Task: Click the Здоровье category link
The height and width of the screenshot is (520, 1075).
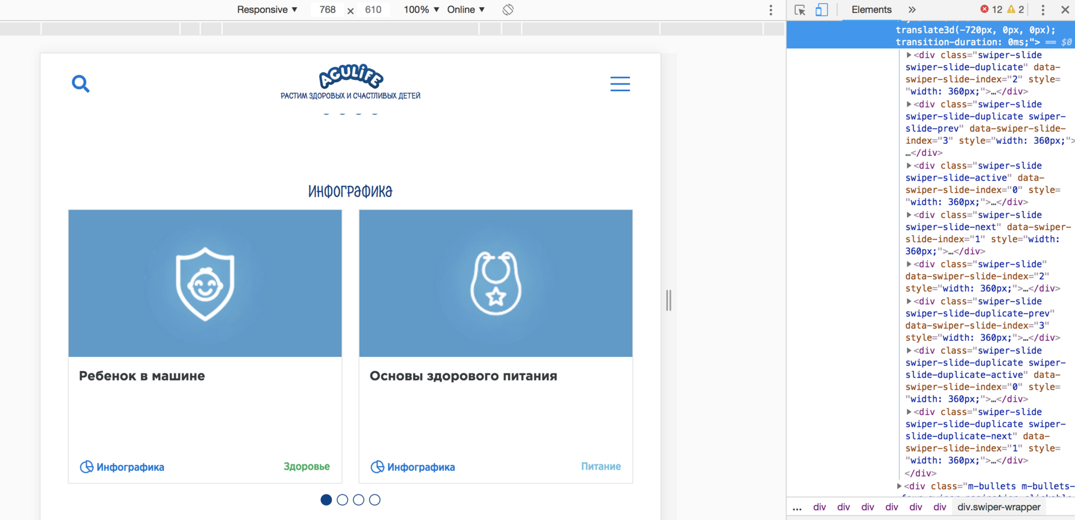Action: click(x=306, y=466)
